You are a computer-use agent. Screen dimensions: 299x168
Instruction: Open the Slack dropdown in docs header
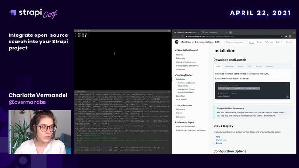(279, 42)
